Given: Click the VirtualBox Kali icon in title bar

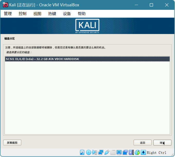Looking at the screenshot, I should pos(5,5).
